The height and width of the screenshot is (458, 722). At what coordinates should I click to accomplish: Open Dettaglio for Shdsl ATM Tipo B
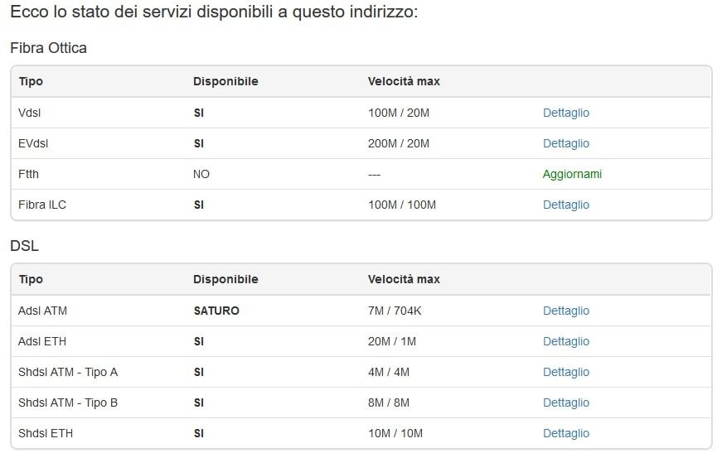566,403
